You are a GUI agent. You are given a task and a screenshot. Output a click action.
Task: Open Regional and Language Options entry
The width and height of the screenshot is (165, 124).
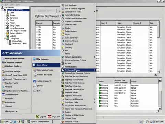point(77,73)
